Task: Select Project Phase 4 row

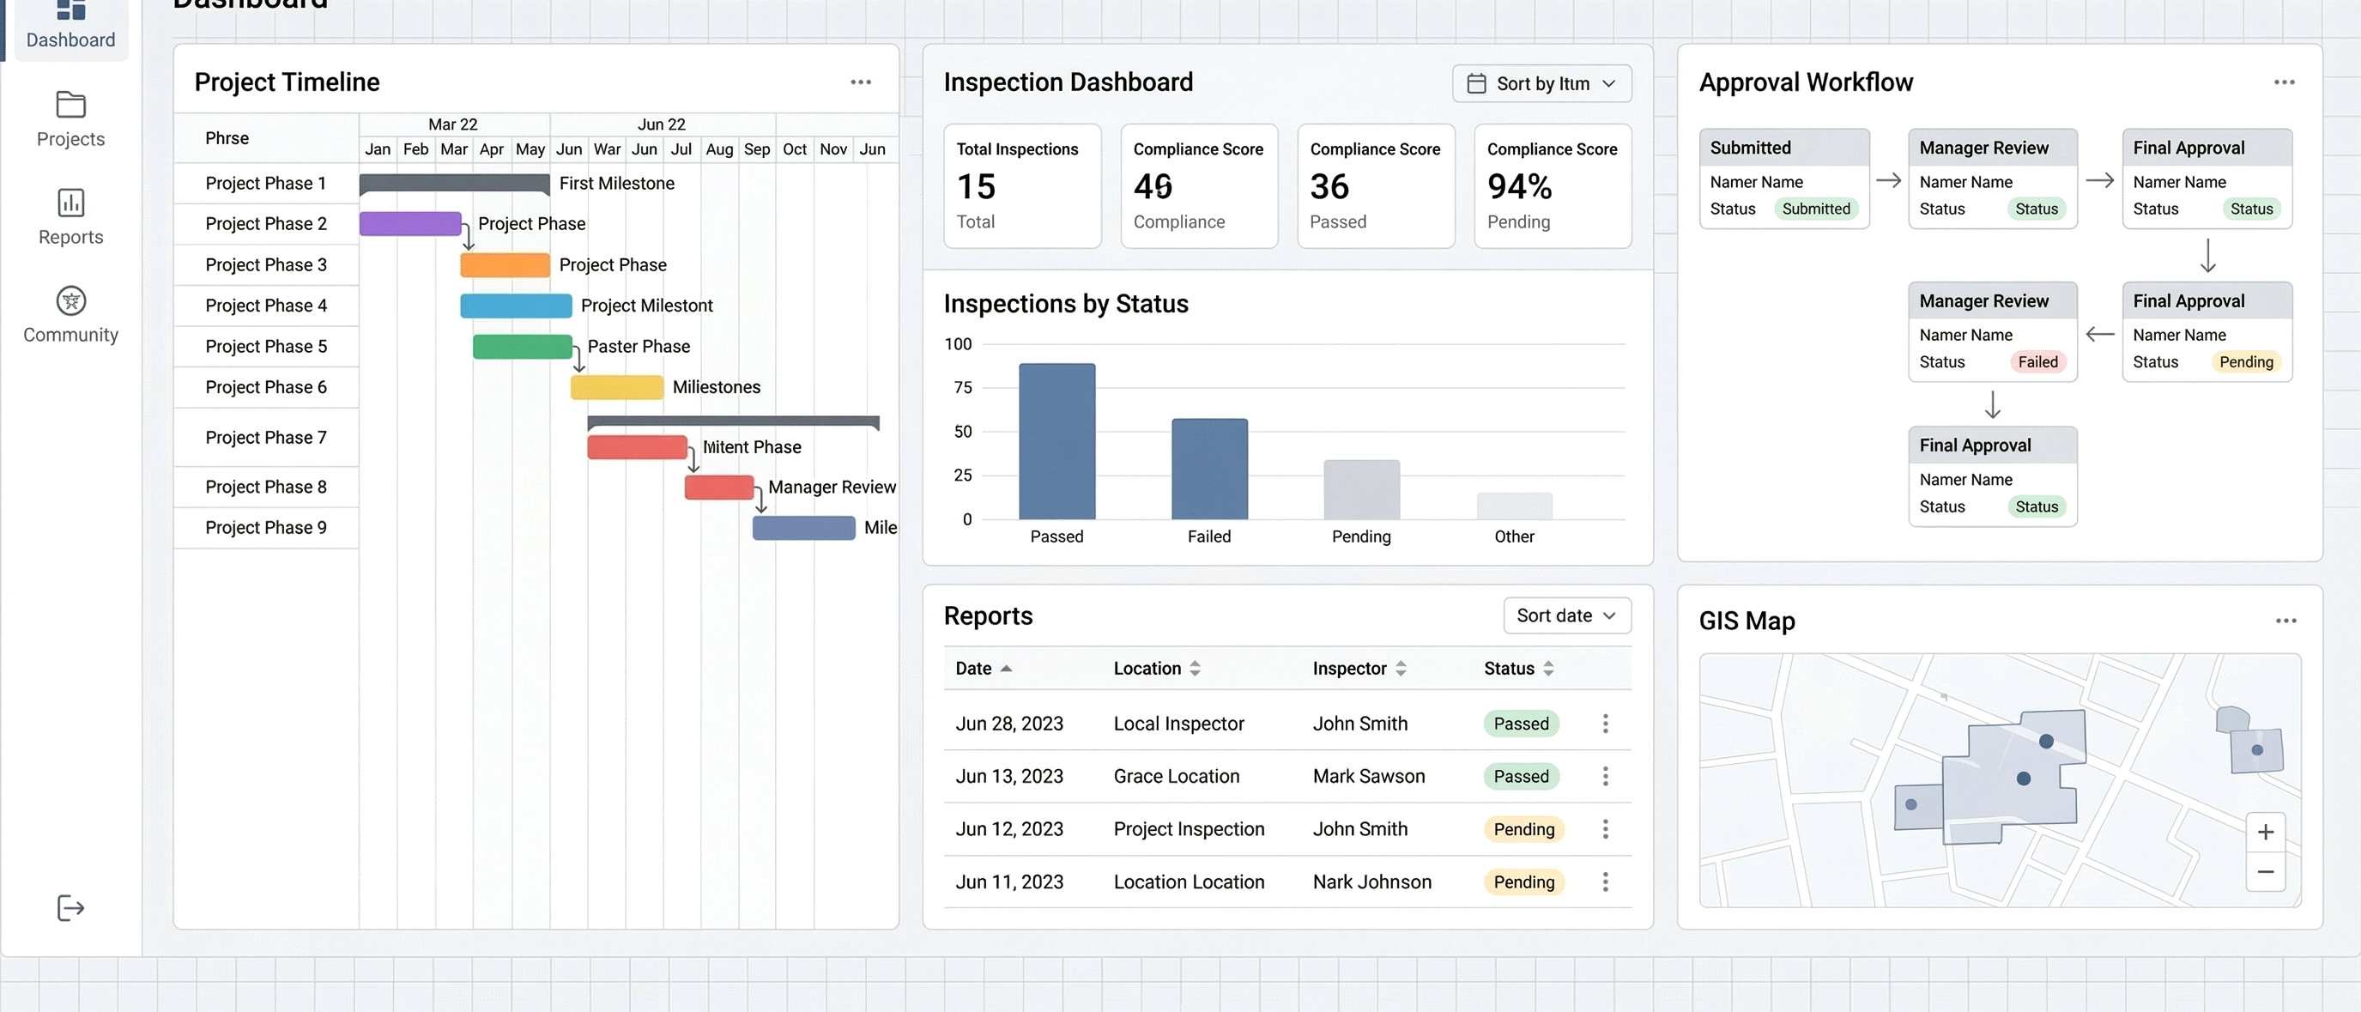Action: [266, 306]
